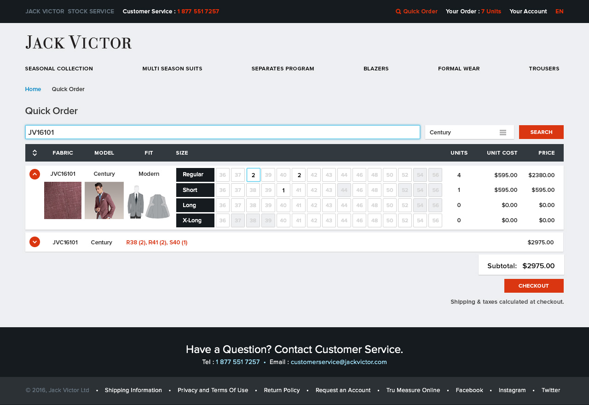Open the Formal Wear menu

click(x=459, y=69)
